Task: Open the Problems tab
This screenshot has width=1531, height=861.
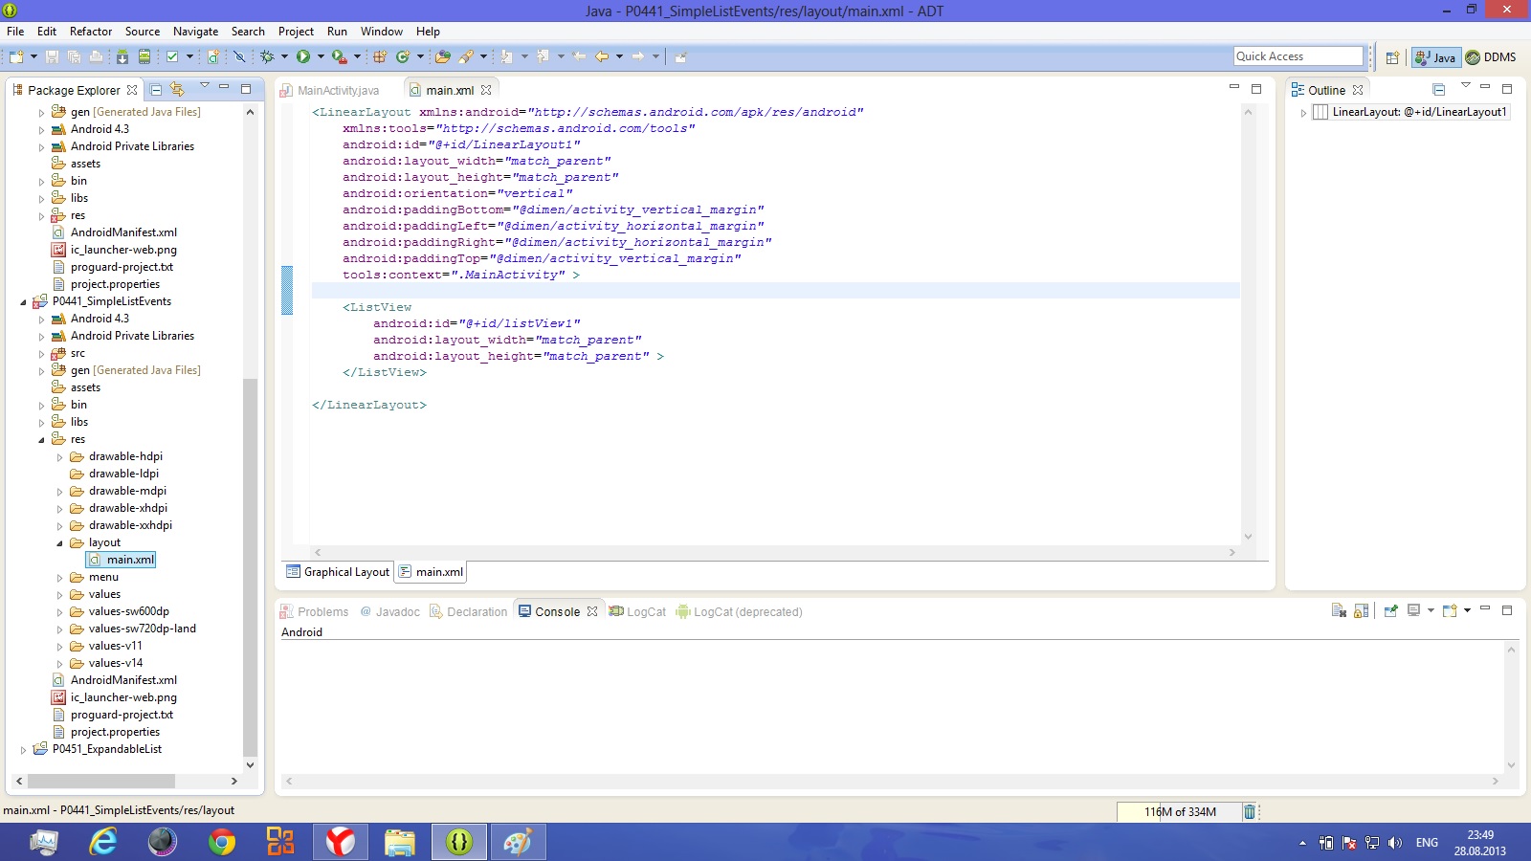Action: click(x=315, y=612)
